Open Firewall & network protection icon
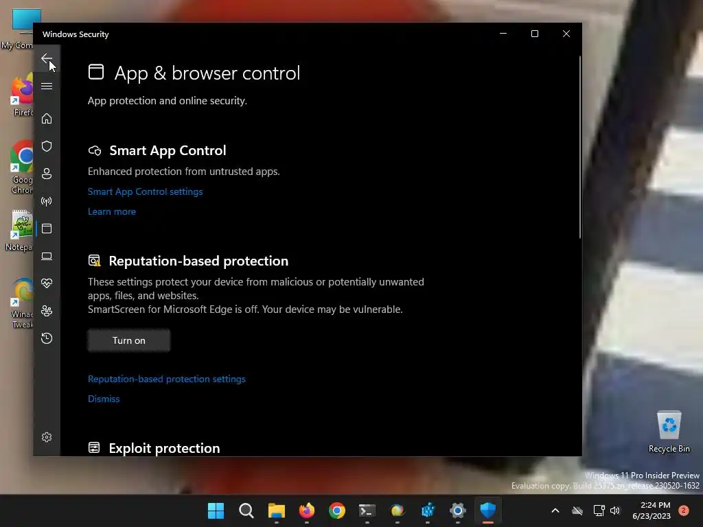Viewport: 703px width, 527px height. click(47, 201)
